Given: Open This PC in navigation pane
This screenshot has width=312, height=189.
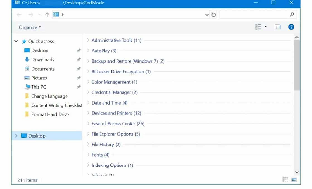Looking at the screenshot, I should tap(39, 87).
